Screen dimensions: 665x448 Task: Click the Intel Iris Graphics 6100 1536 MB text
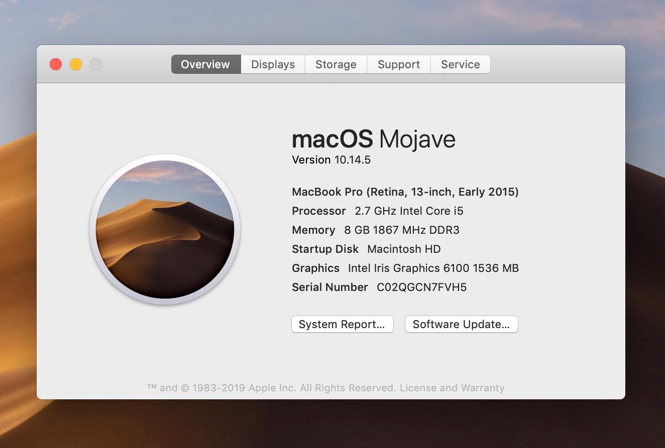pyautogui.click(x=433, y=268)
